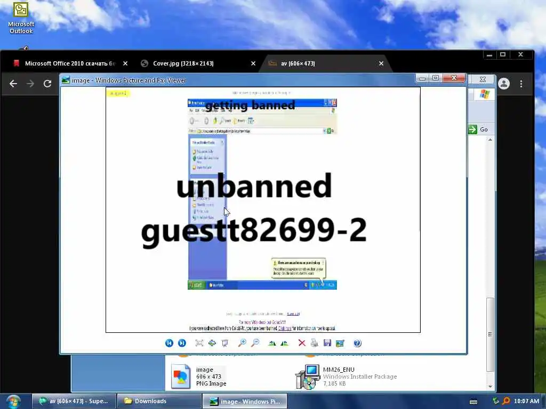Click 'Windows Installer Package' text
The height and width of the screenshot is (409, 546).
pos(360,377)
